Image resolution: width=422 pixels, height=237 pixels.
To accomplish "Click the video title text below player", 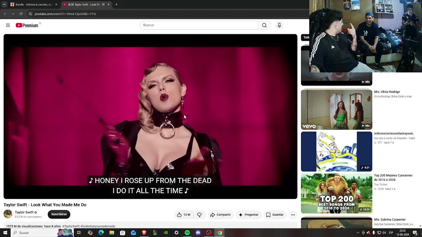I will pos(45,205).
